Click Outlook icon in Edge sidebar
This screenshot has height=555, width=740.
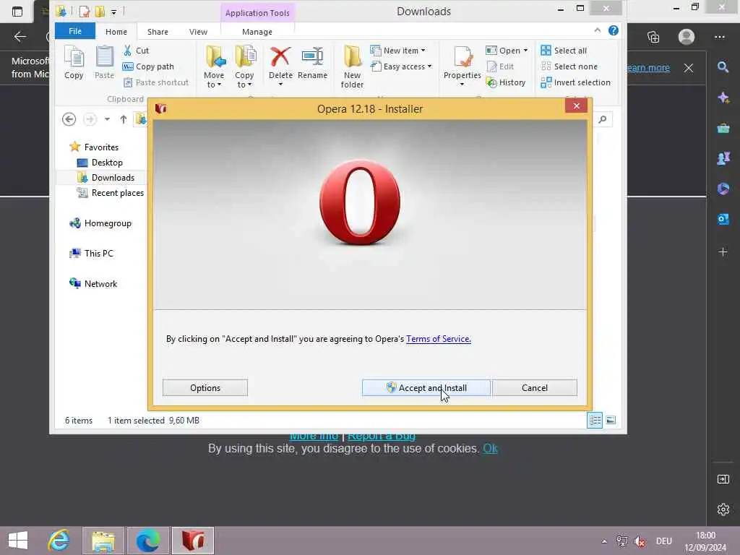[723, 219]
